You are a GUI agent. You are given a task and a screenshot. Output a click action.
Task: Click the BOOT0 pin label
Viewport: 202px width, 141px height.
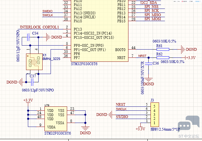pyautogui.click(x=120, y=50)
